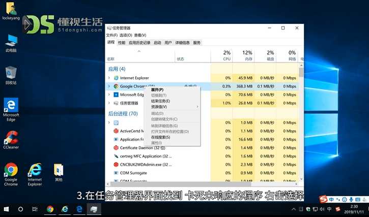Expand first unnamed background process

pos(109,122)
